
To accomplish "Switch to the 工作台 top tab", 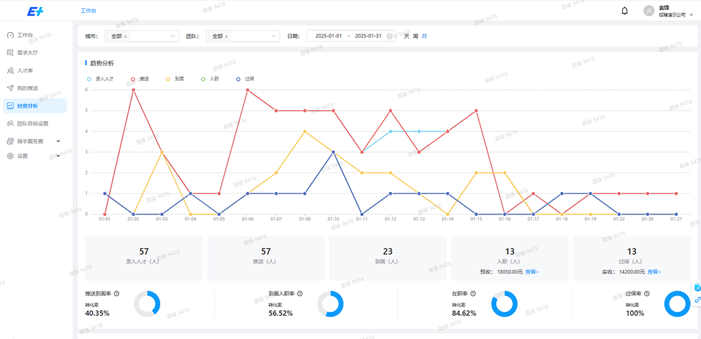I will tap(88, 11).
